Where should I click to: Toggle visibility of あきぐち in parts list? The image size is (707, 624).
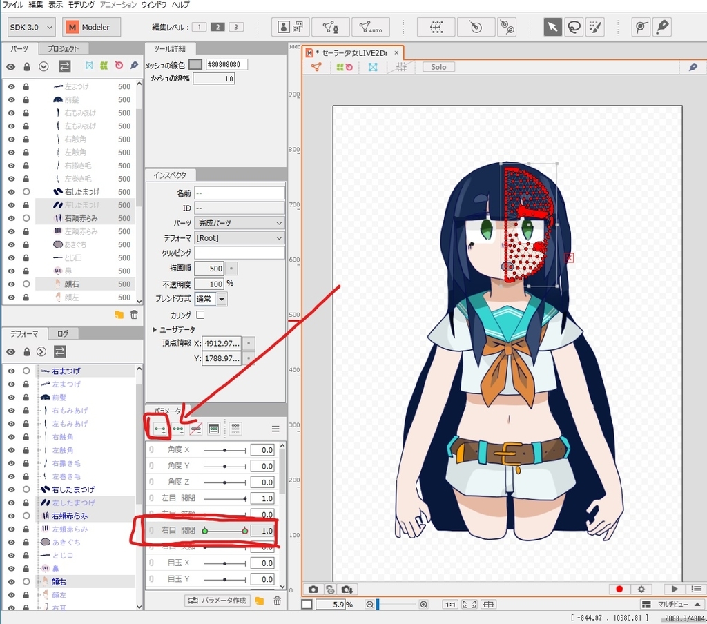pos(11,244)
